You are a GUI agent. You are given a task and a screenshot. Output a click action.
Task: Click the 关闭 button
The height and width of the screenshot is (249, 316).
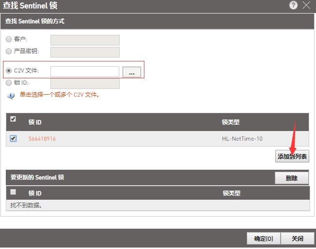[x=297, y=238]
